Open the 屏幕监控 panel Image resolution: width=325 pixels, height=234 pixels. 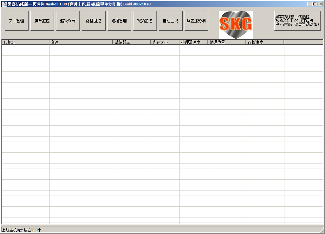point(42,21)
